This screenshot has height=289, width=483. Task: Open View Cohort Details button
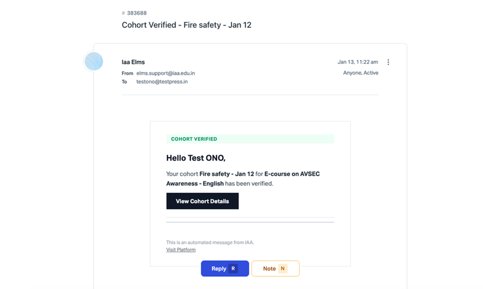(x=202, y=201)
